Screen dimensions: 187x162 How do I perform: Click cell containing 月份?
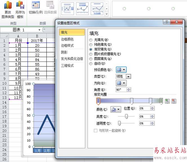coord(18,41)
